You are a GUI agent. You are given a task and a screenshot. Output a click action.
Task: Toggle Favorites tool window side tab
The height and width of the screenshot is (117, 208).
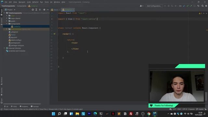[x=1, y=92]
